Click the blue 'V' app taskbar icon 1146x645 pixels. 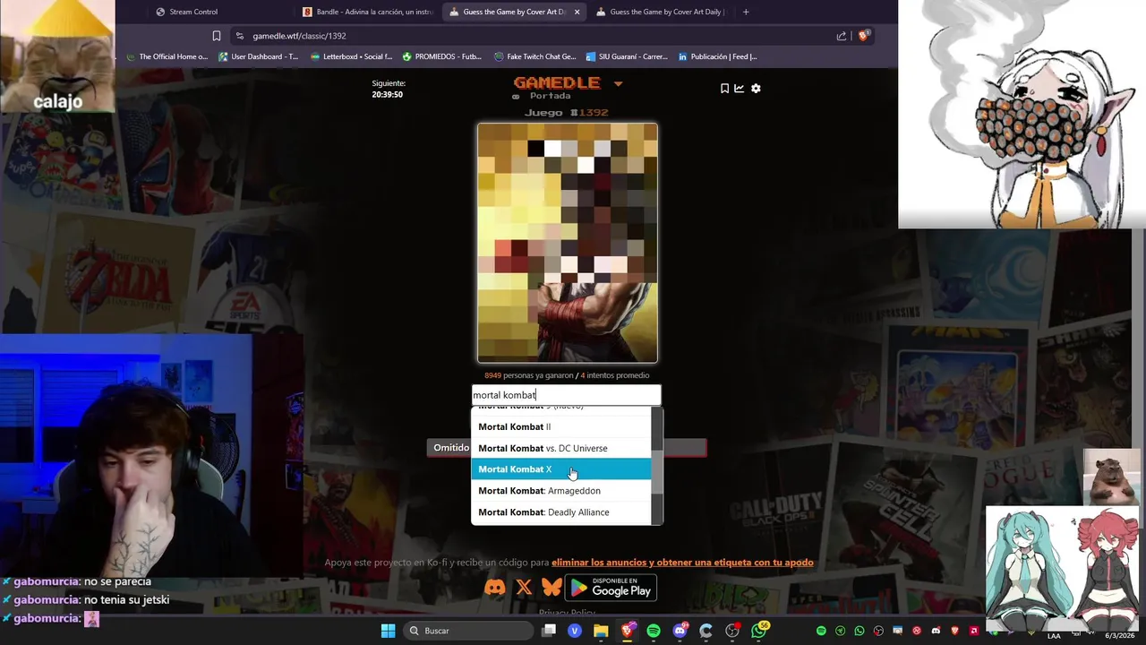coord(575,631)
